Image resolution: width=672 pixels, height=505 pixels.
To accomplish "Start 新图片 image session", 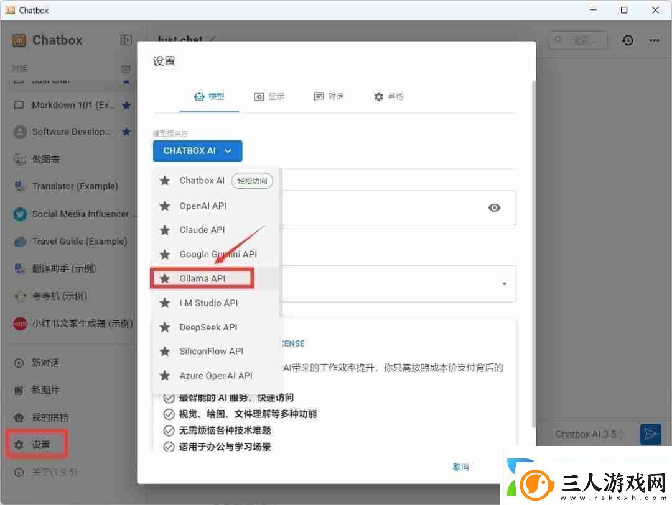I will tap(37, 390).
